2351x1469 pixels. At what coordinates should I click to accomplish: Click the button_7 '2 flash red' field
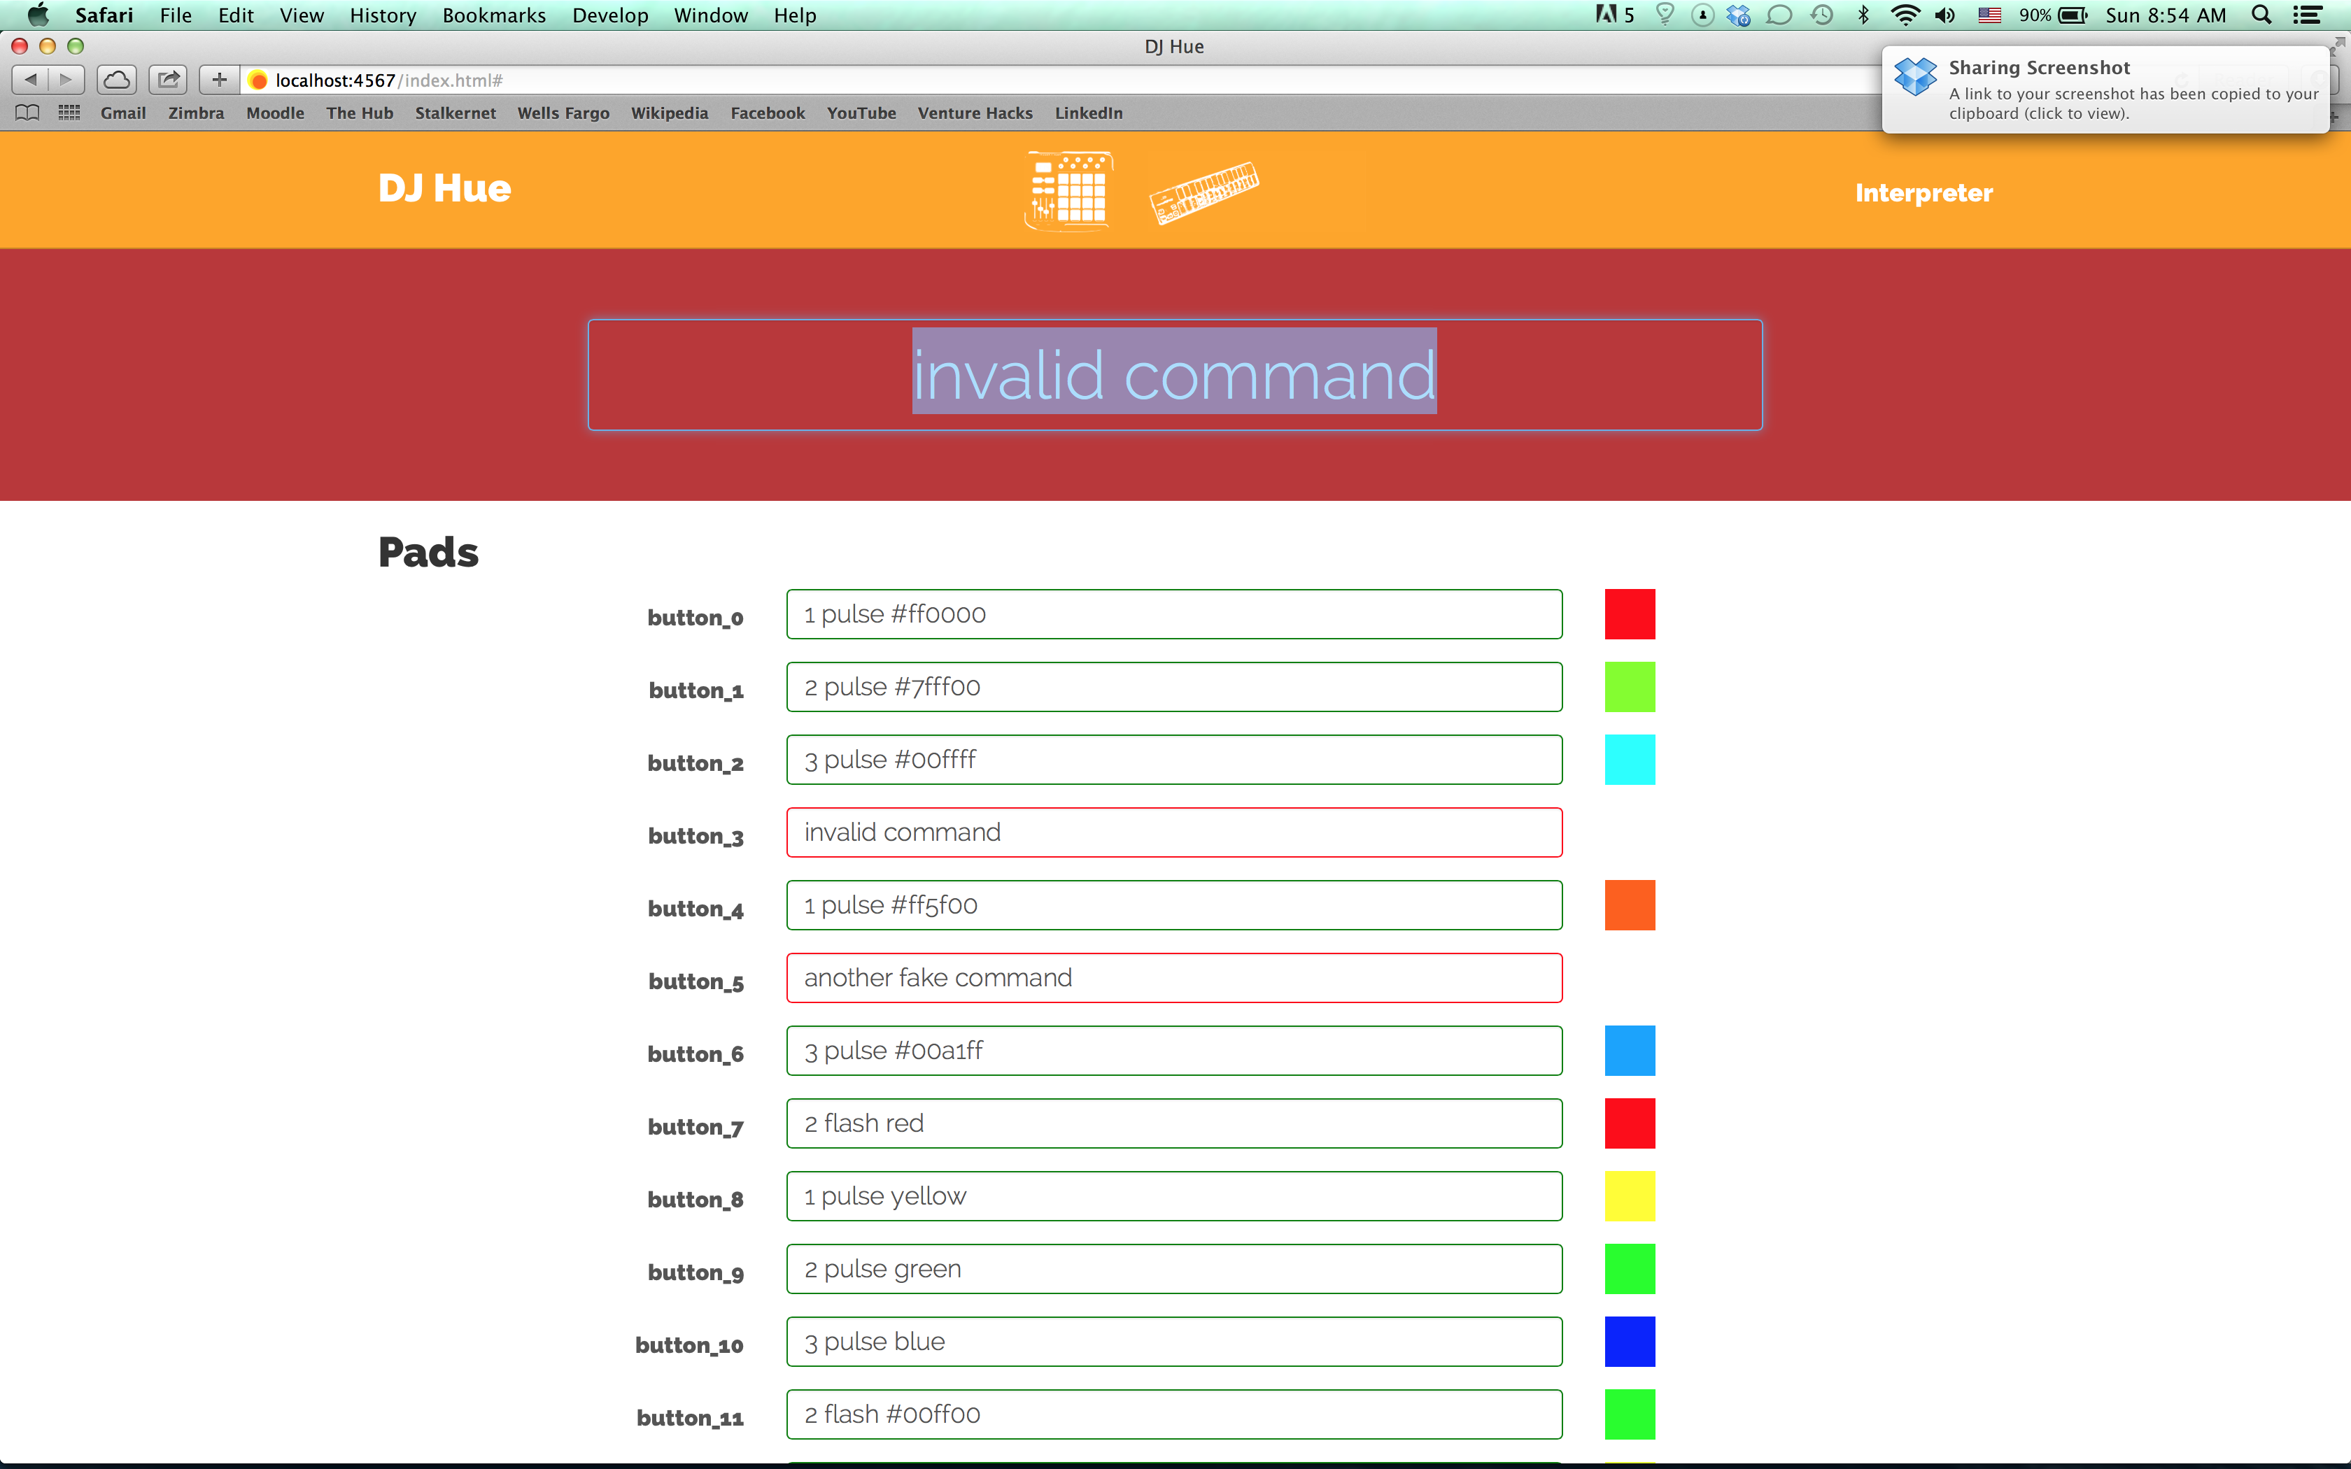point(1173,1123)
